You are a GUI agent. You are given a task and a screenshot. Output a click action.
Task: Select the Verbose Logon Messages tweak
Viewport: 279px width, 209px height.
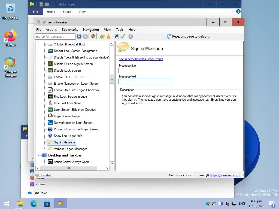(71, 149)
